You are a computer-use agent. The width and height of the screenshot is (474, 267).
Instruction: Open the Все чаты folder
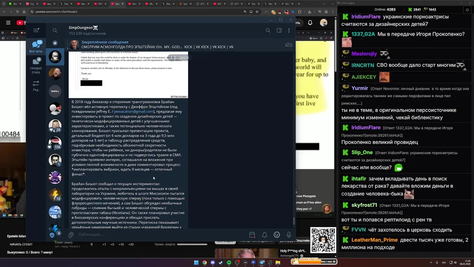click(x=36, y=47)
